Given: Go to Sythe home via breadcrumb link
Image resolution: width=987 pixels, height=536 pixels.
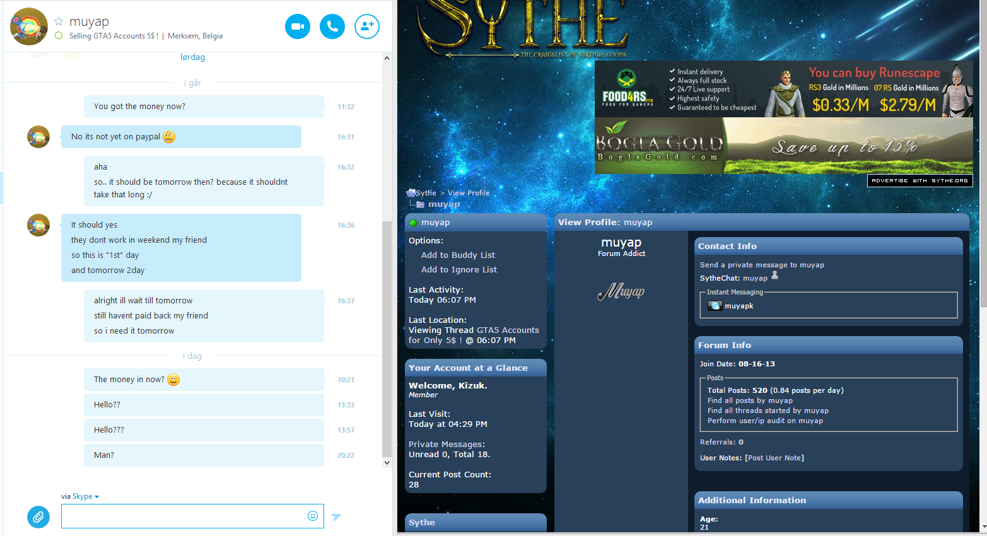Looking at the screenshot, I should click(426, 193).
